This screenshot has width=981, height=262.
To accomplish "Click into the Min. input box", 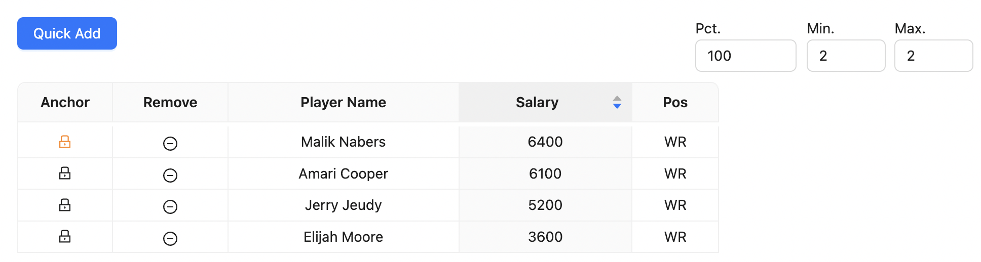I will click(x=846, y=56).
